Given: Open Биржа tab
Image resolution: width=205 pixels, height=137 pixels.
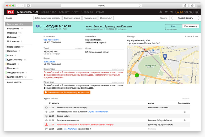Looking at the screenshot, I should 48,12.
